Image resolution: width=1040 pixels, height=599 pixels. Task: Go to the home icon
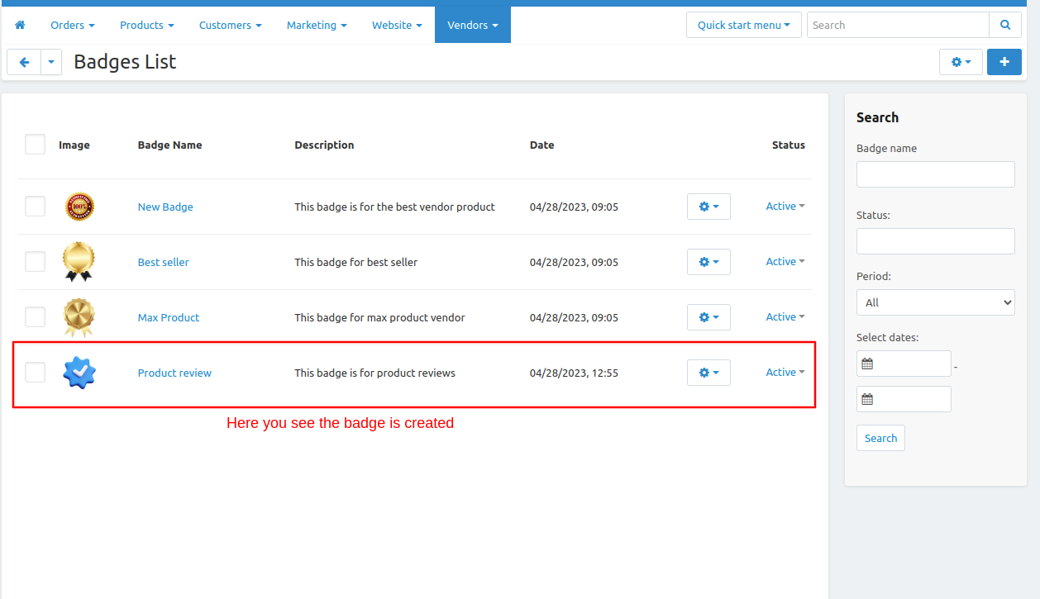coord(20,25)
